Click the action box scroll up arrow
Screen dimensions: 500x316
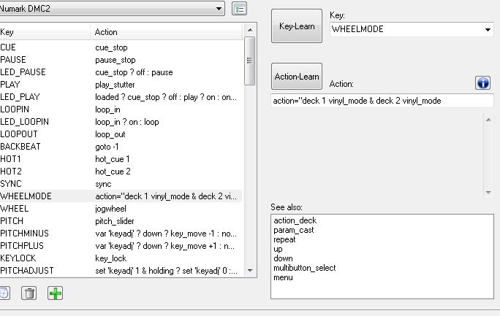click(488, 120)
